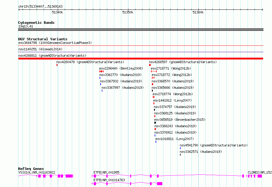Open the nsv4541790 gnomADStructuralVariants label
272x187 pixels.
(214, 145)
